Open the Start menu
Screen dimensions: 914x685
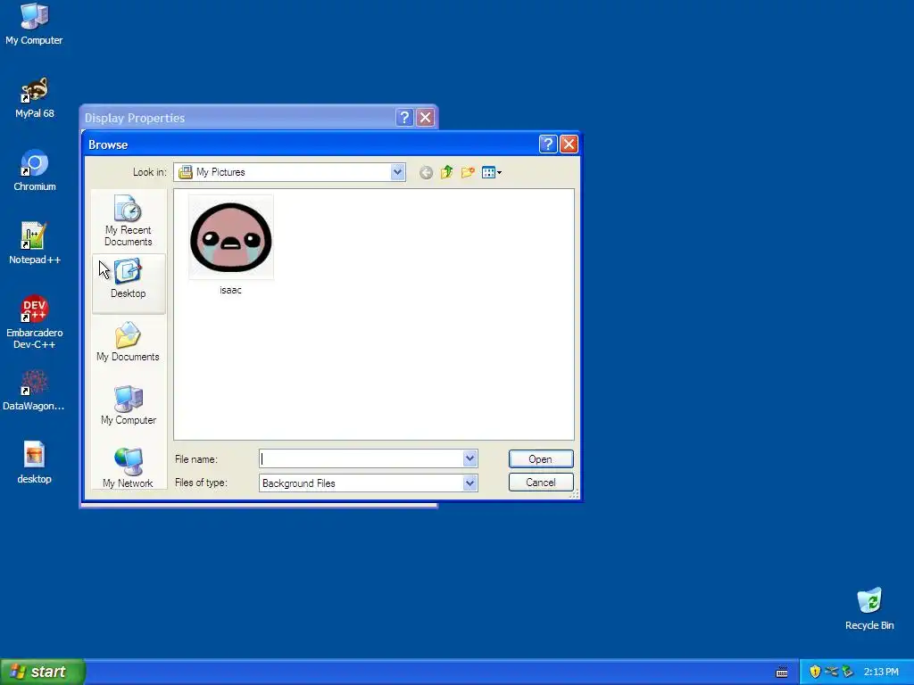coord(42,672)
